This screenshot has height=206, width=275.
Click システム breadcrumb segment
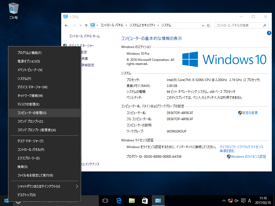pyautogui.click(x=166, y=25)
